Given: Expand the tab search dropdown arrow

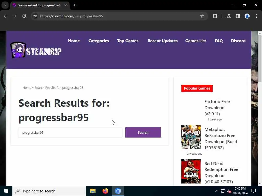Looking at the screenshot, I should (x=5, y=5).
